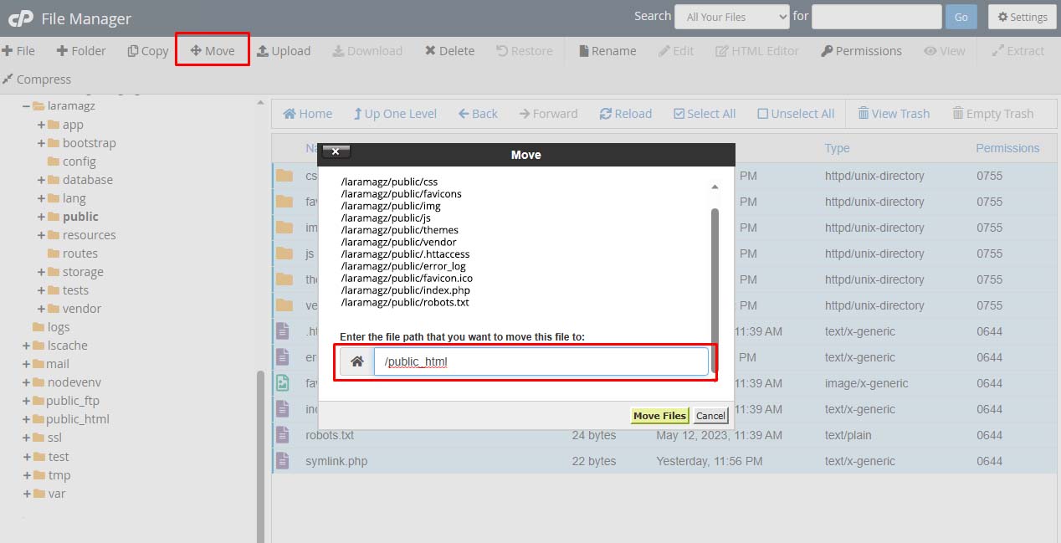The height and width of the screenshot is (543, 1061).
Task: Expand the bootstrap folder in tree
Action: point(41,143)
